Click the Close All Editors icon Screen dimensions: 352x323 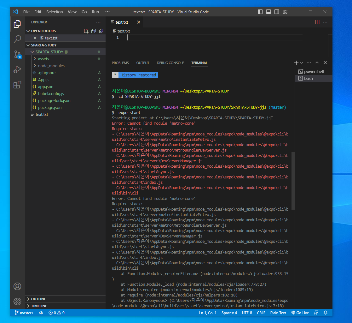point(101,31)
